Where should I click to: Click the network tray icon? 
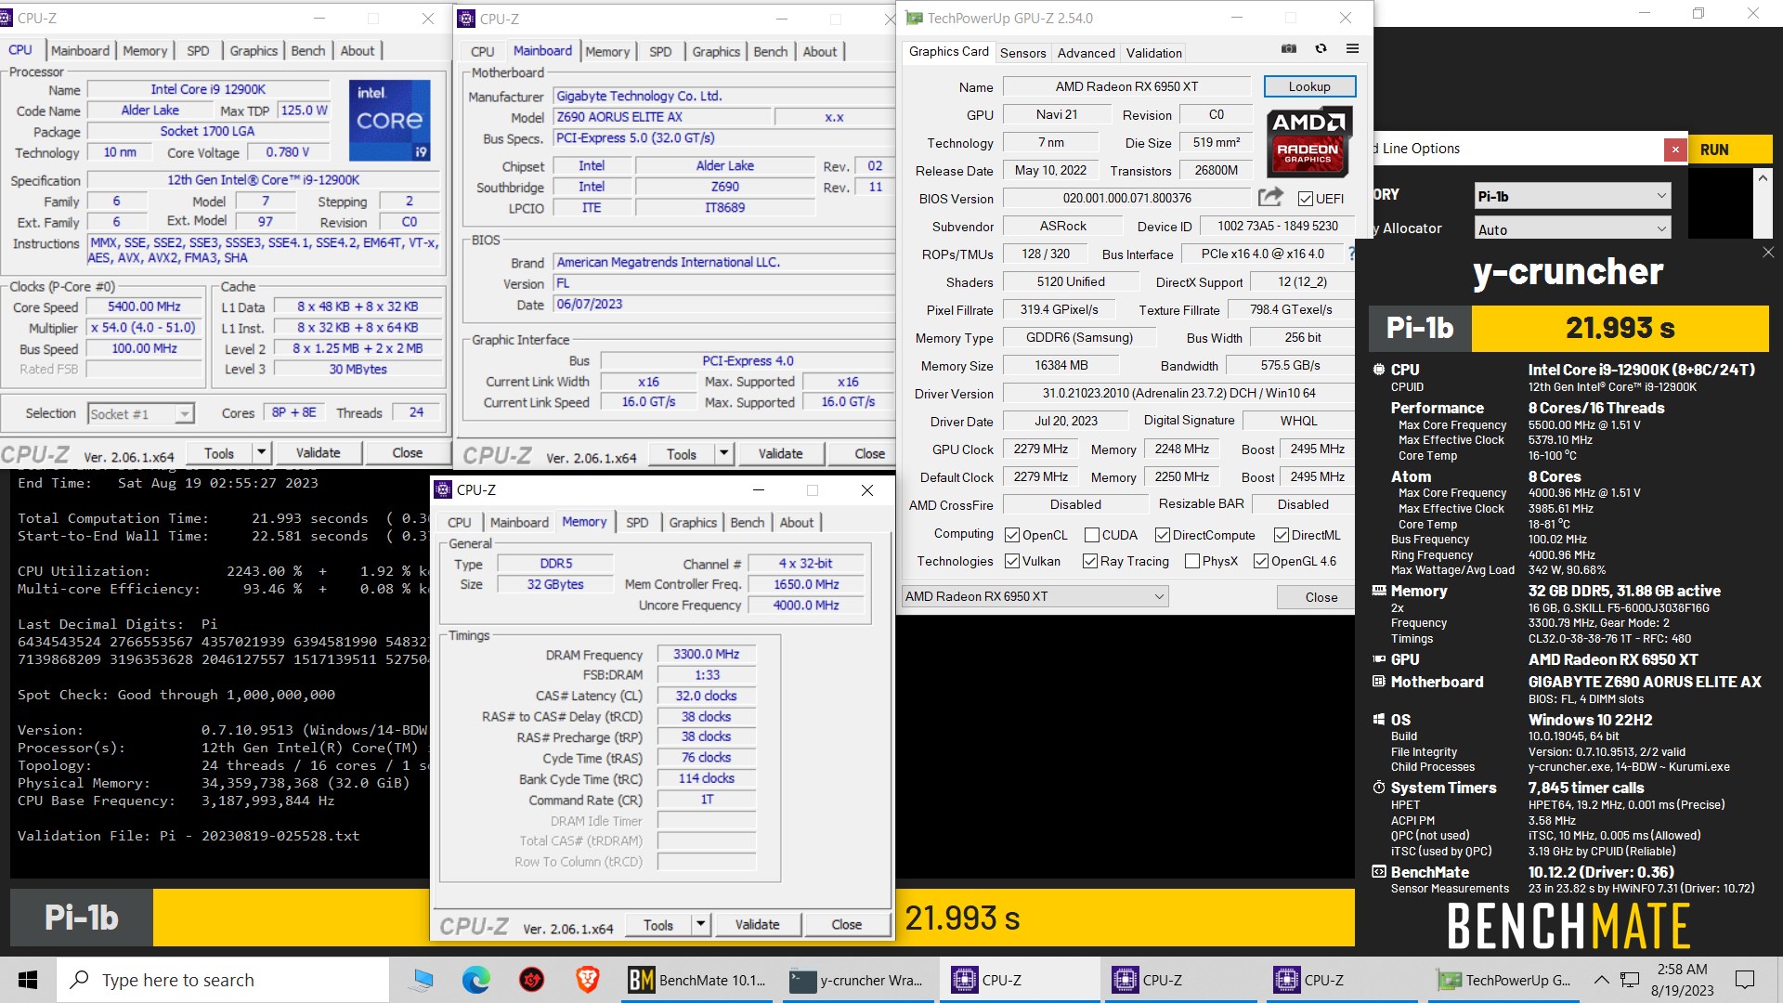click(x=1630, y=980)
